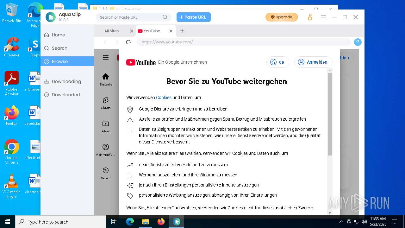Reload the YouTube page
The image size is (405, 228).
128,42
